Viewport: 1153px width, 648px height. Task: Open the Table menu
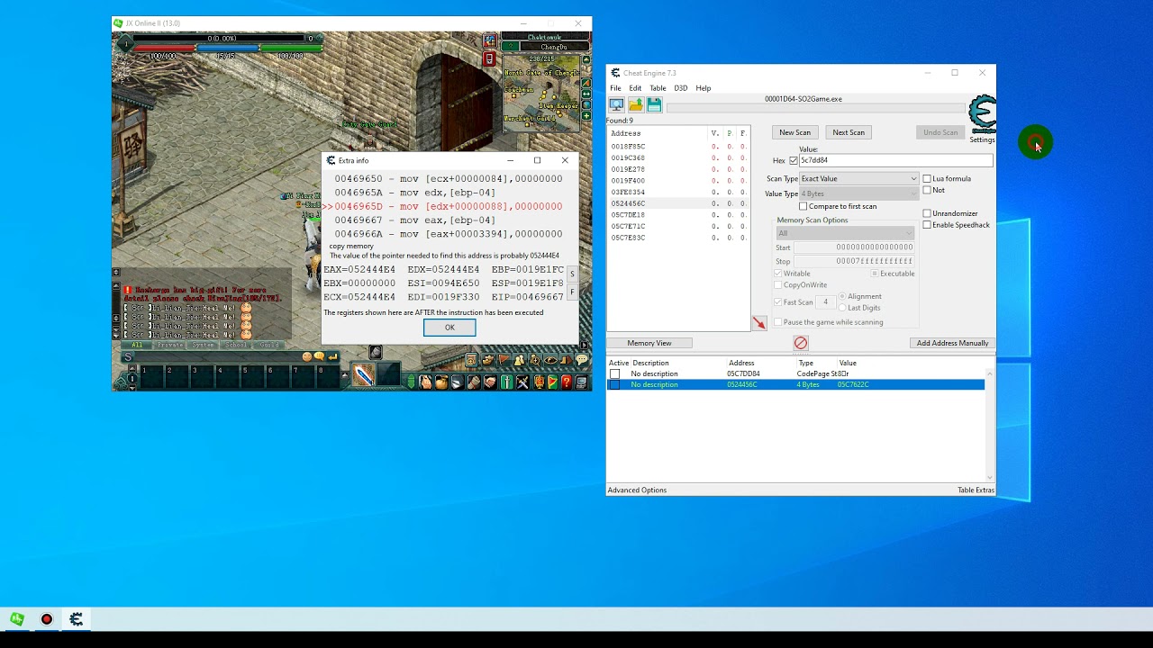tap(658, 88)
